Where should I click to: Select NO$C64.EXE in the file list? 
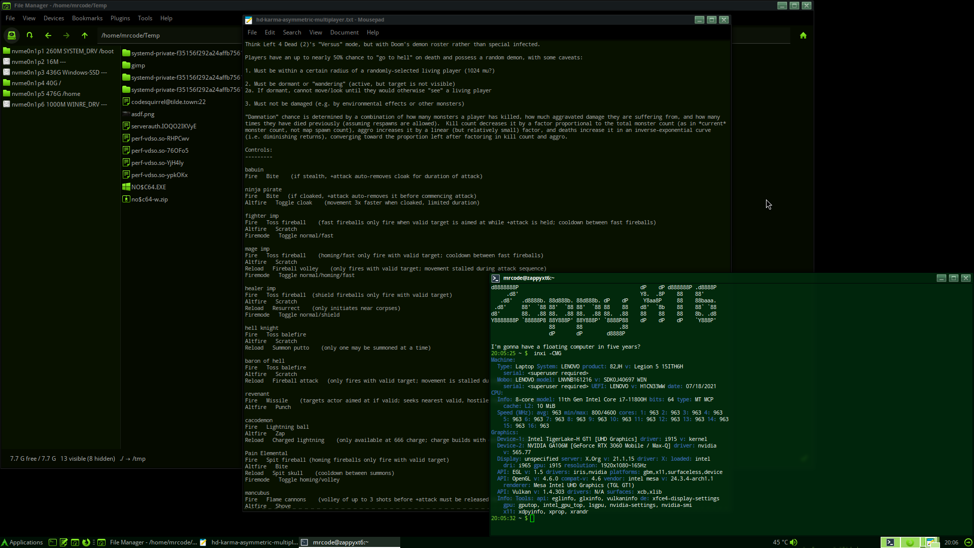coord(148,187)
